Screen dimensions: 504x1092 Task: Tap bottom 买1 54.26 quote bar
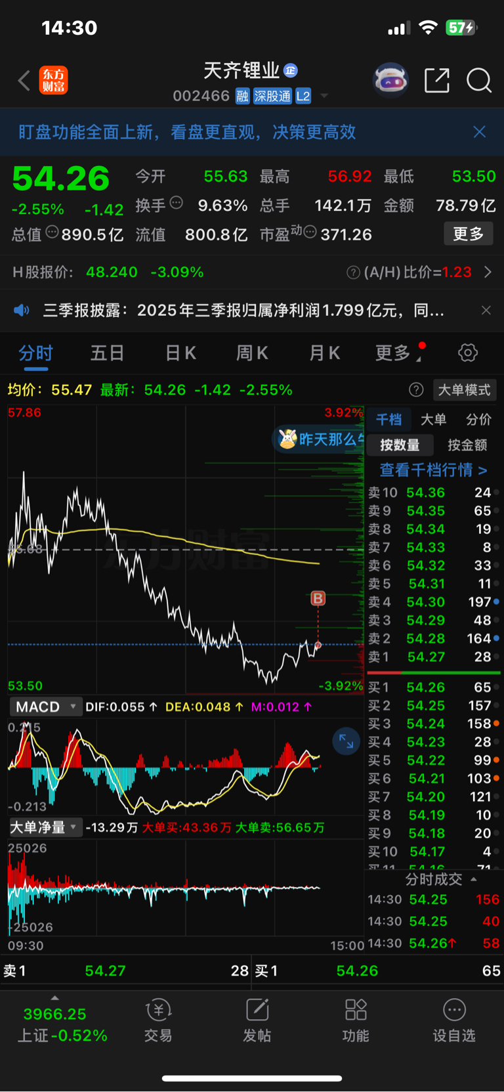pos(378,971)
